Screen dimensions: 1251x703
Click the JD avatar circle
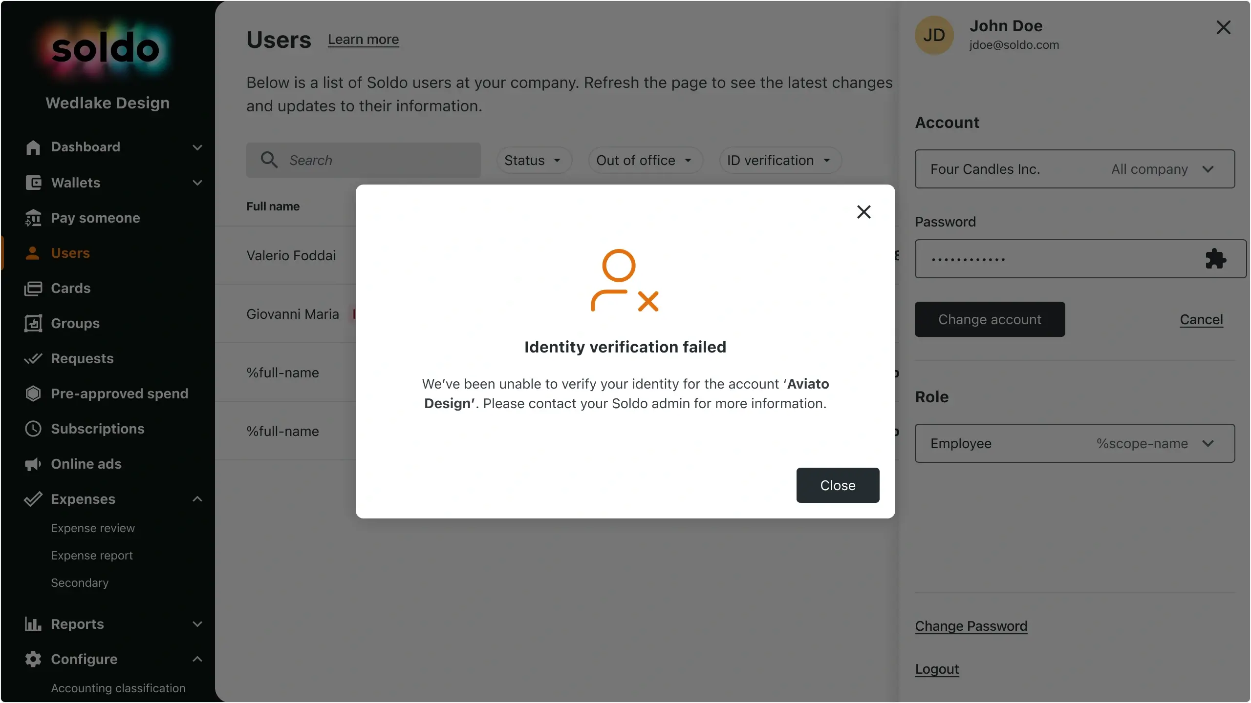[x=934, y=35]
